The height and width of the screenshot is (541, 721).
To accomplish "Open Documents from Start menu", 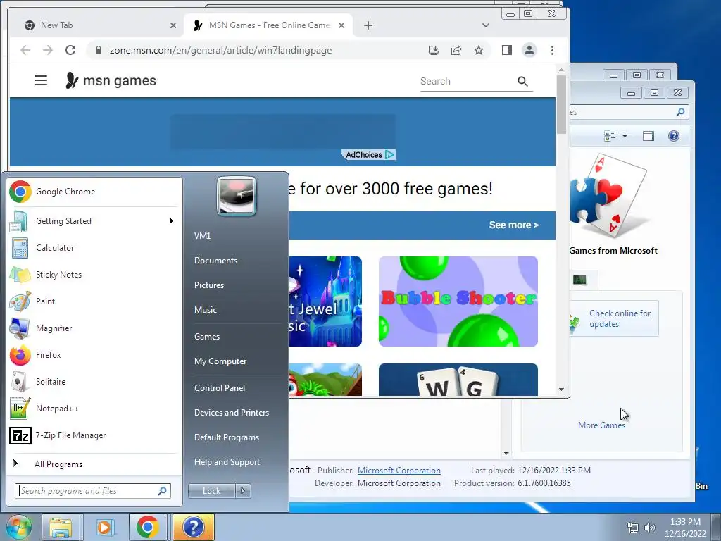I will pos(215,261).
